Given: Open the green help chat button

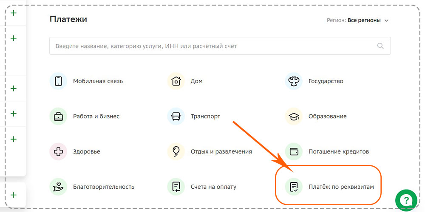Looking at the screenshot, I should pos(406,201).
